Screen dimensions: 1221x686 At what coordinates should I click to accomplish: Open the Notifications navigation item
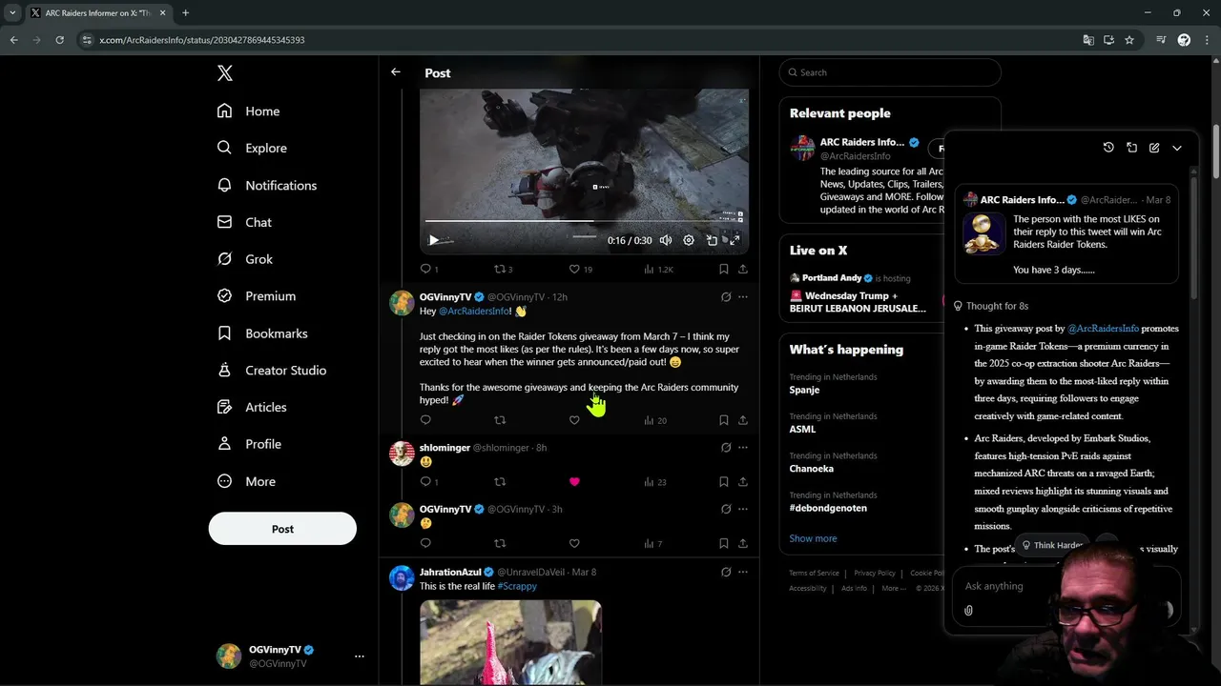point(267,185)
